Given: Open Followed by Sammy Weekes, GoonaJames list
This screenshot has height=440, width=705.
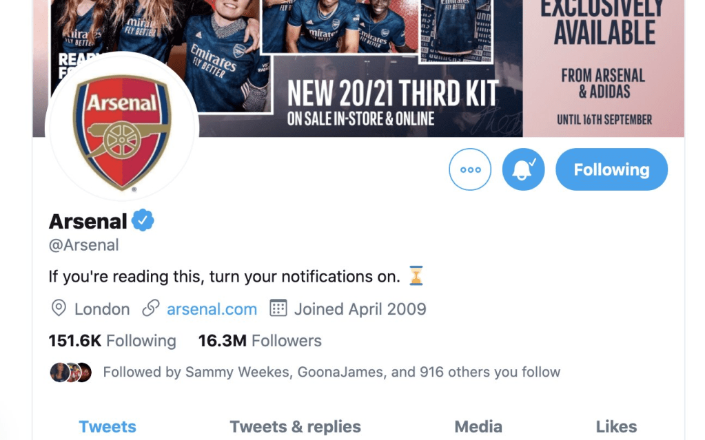Looking at the screenshot, I should [331, 373].
